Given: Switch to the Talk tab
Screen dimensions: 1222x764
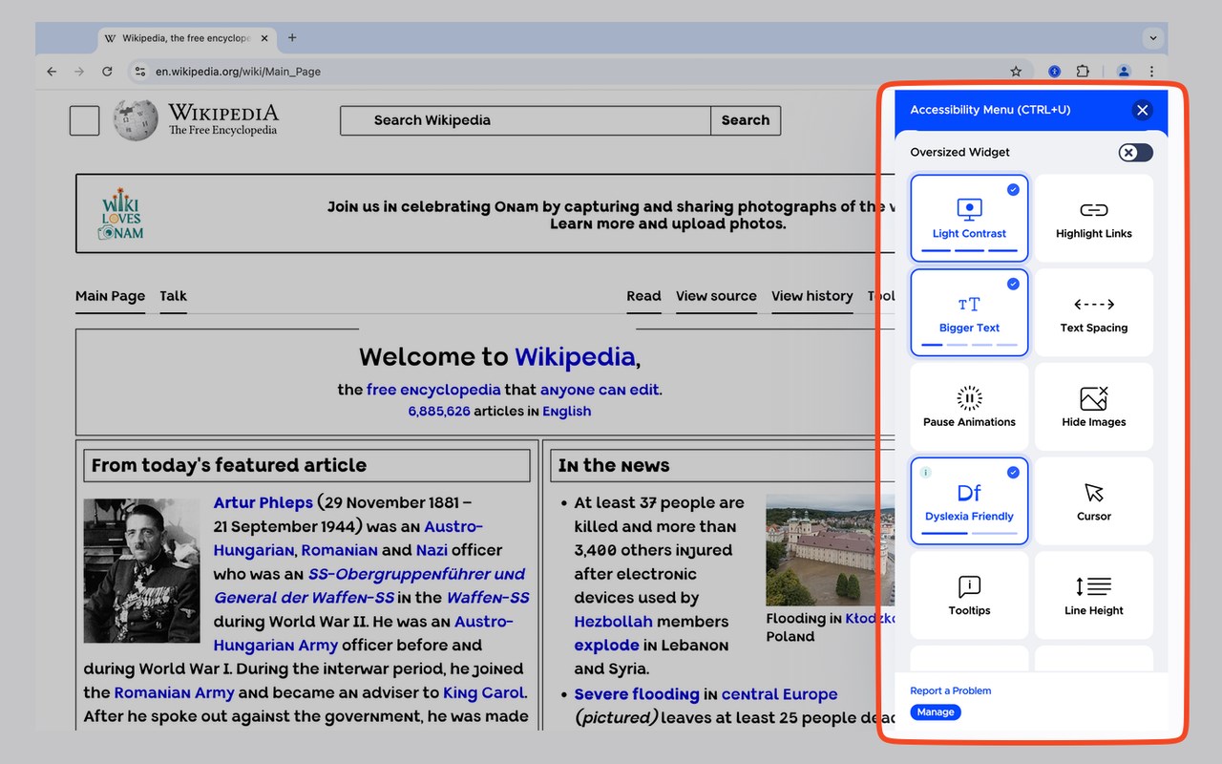Looking at the screenshot, I should click(x=173, y=296).
